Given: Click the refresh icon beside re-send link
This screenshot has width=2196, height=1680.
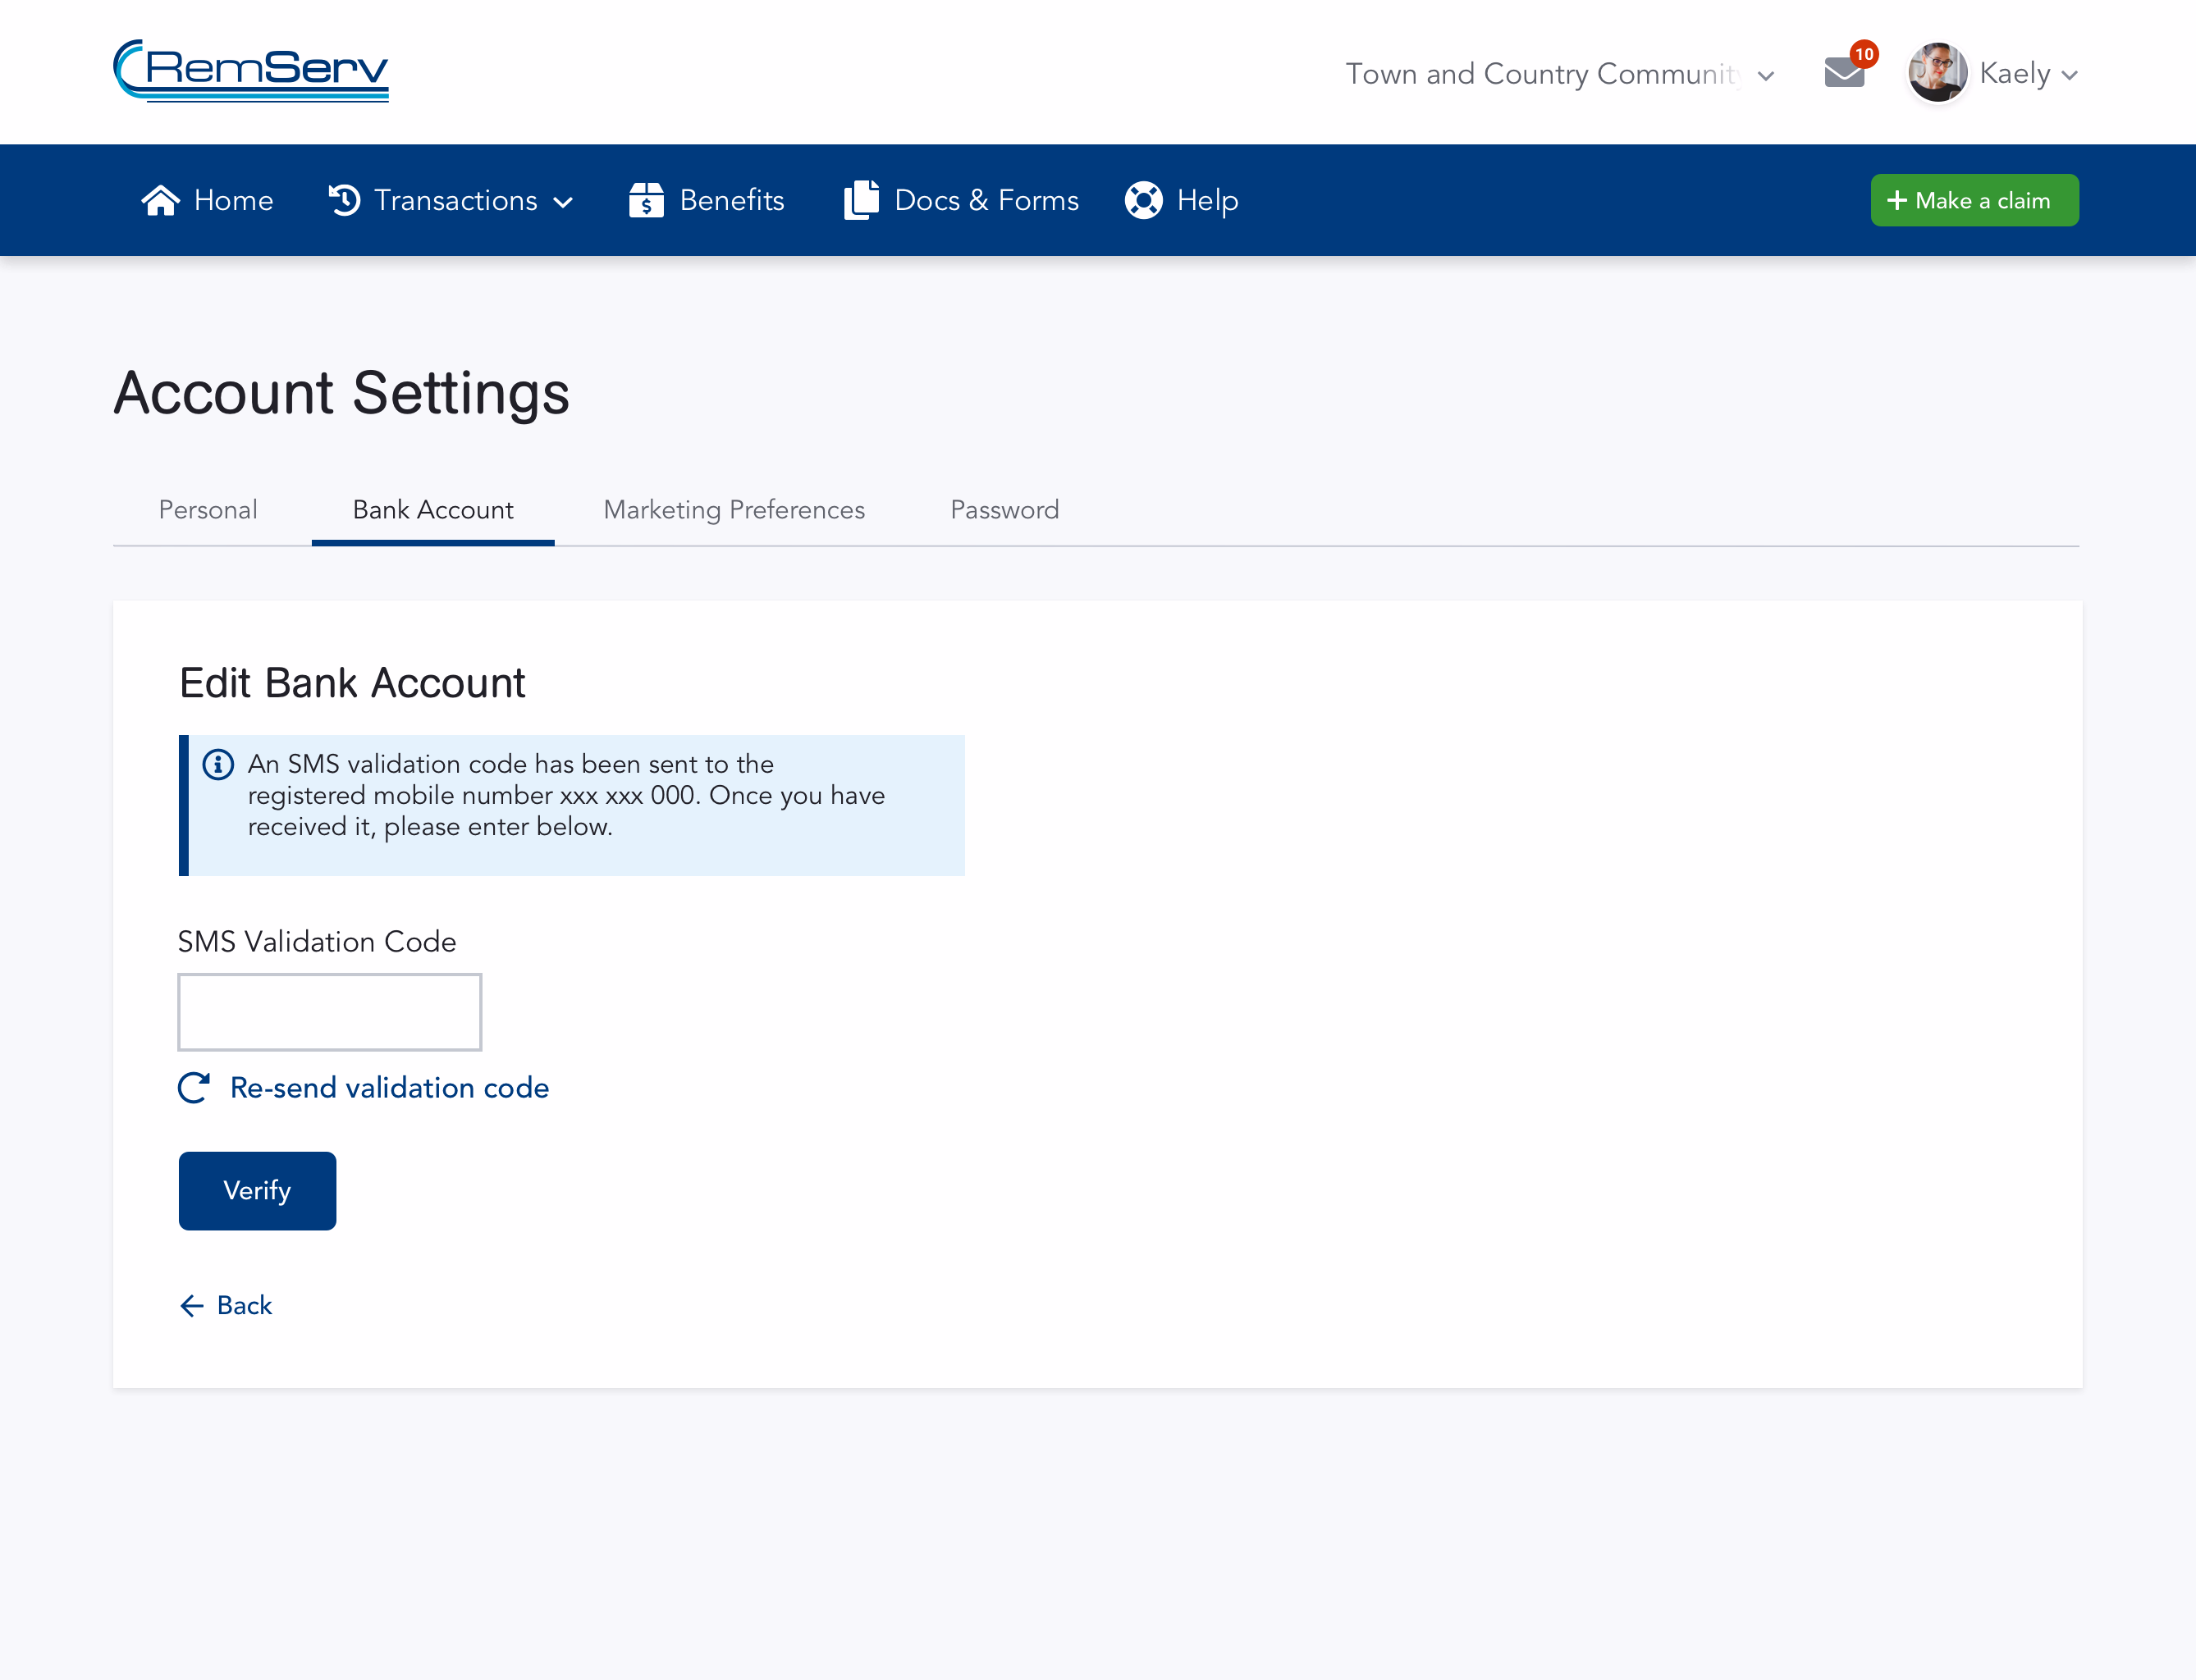Looking at the screenshot, I should (x=193, y=1088).
